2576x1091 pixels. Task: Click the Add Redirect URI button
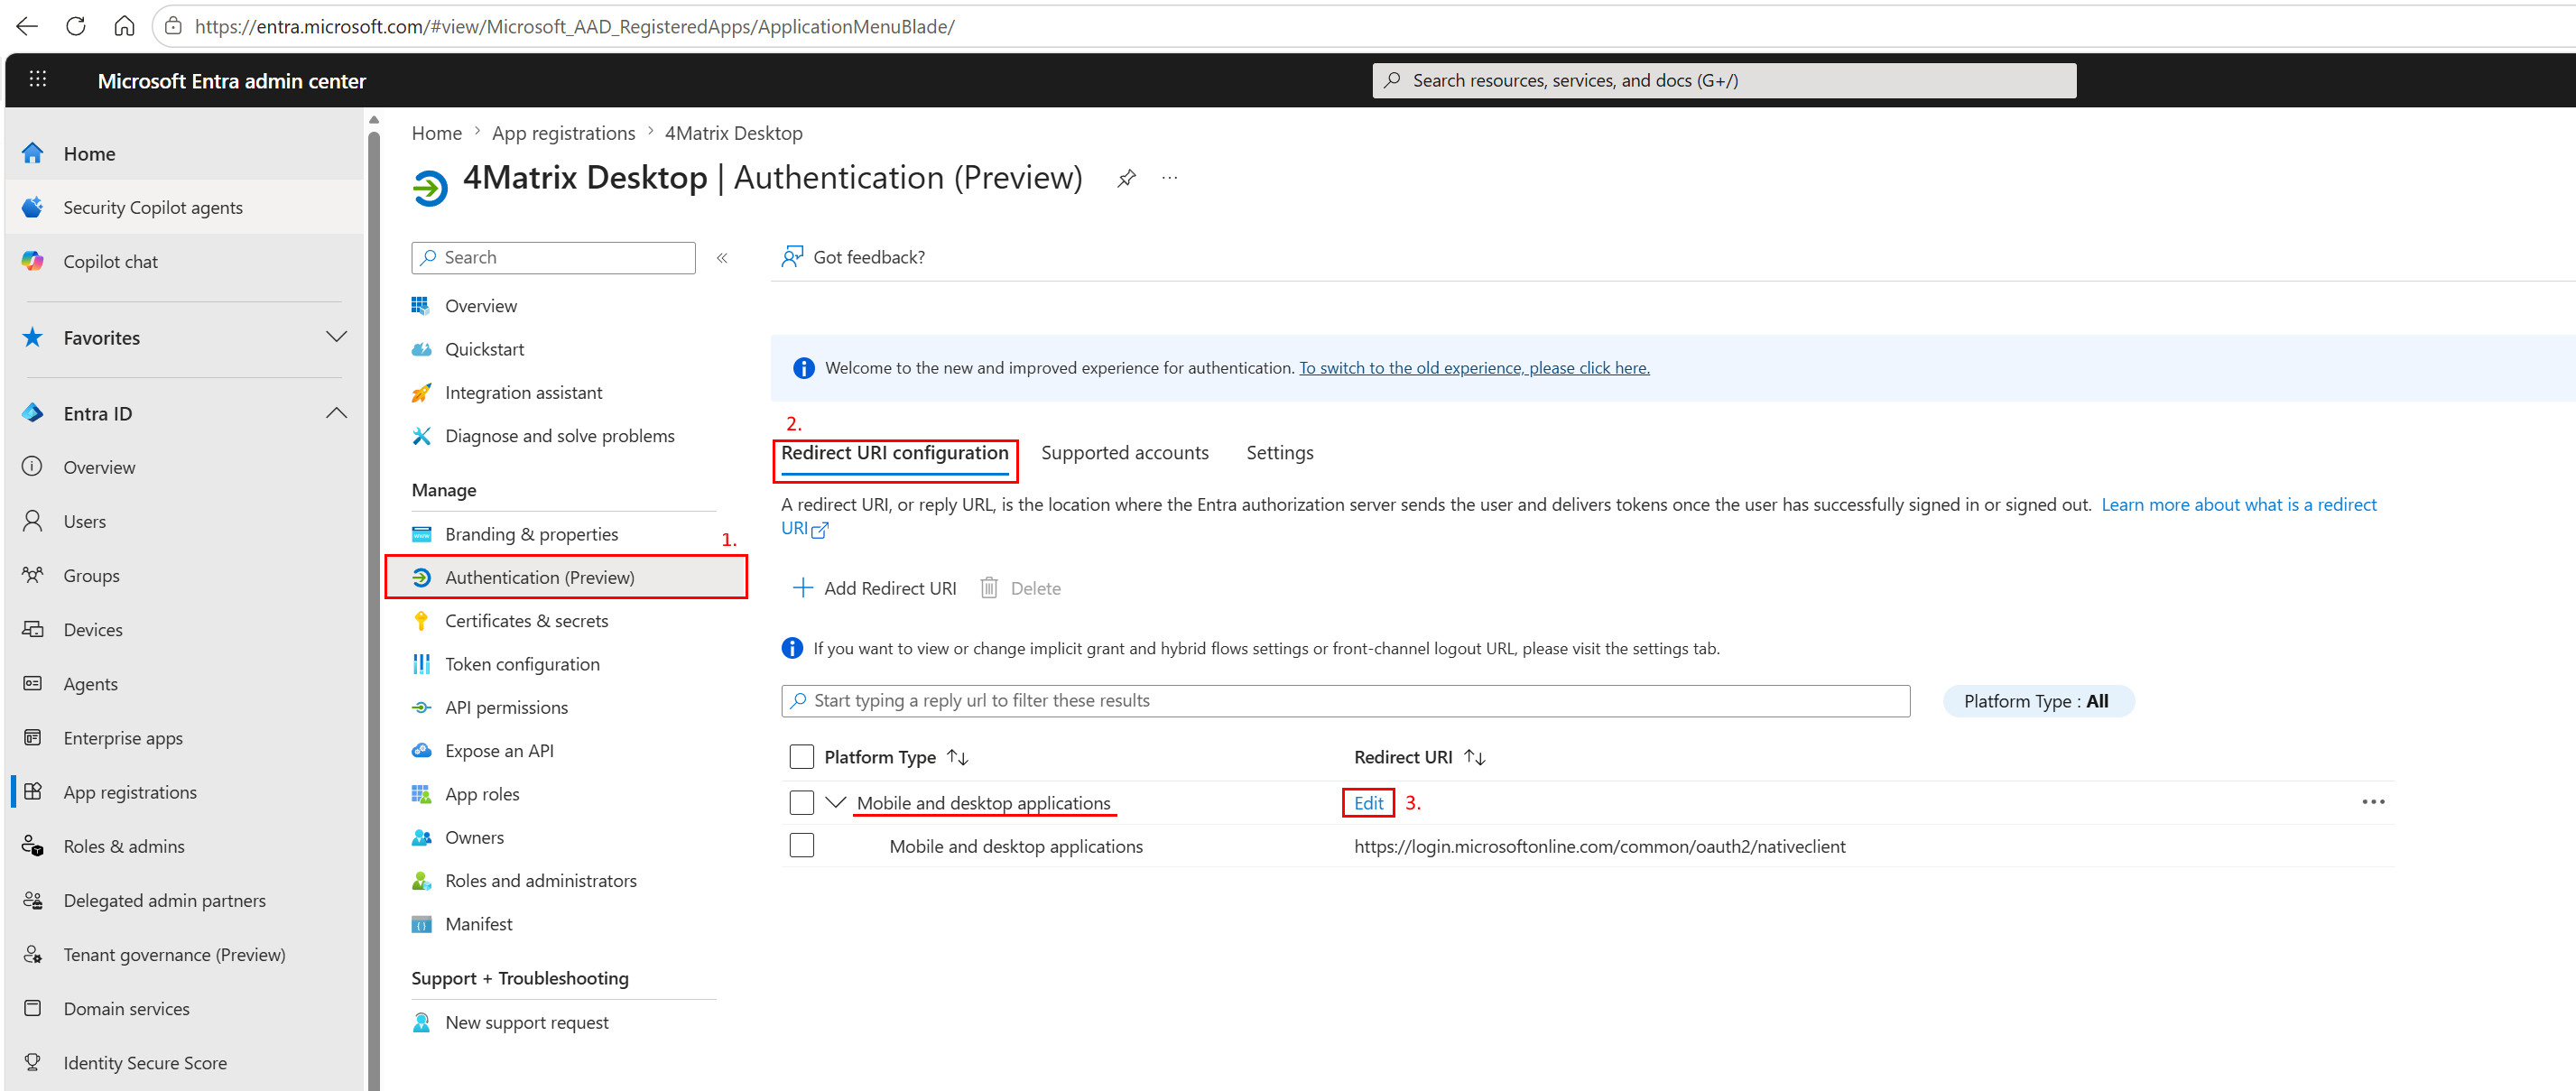coord(874,588)
